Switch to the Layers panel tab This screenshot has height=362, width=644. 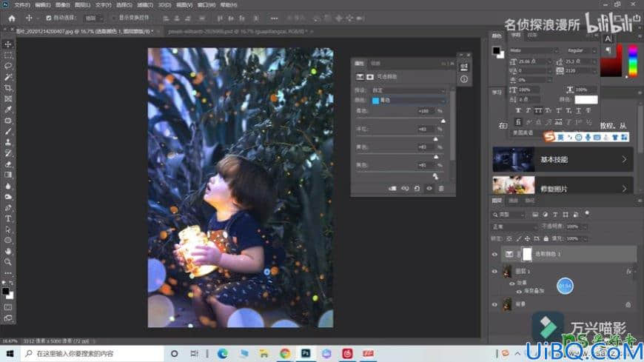[497, 201]
